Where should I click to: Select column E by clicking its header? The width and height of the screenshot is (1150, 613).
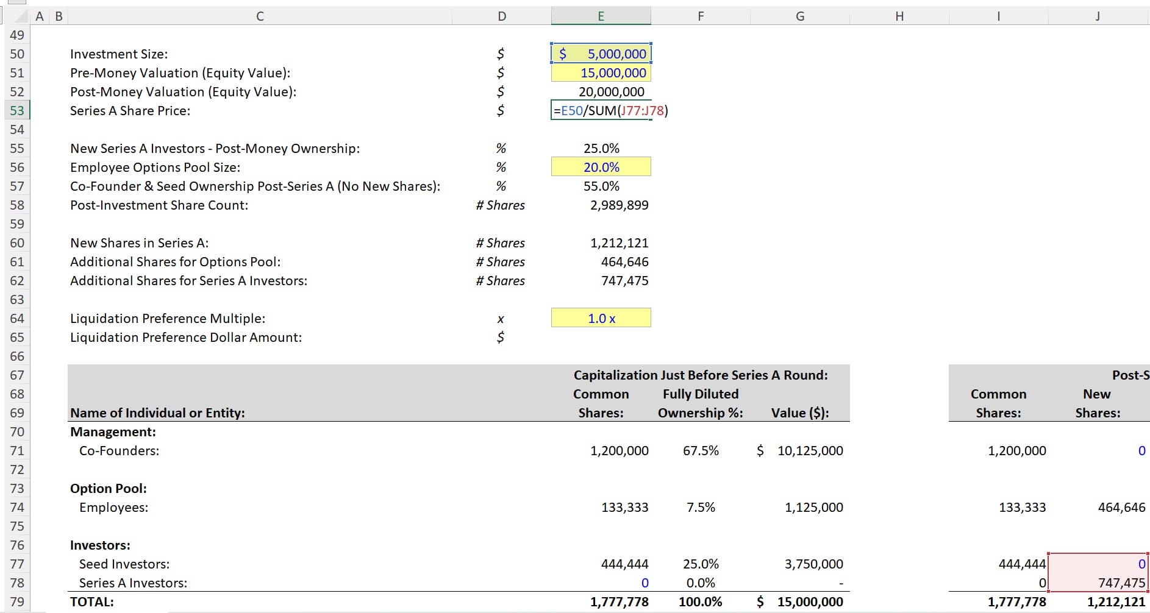pyautogui.click(x=601, y=16)
